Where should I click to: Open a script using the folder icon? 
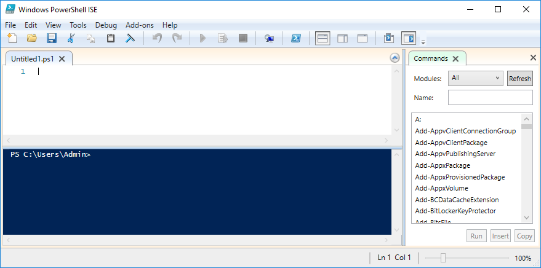click(32, 38)
